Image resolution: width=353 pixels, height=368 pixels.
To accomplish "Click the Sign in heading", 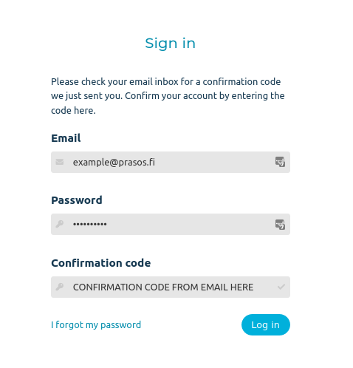I will point(171,44).
